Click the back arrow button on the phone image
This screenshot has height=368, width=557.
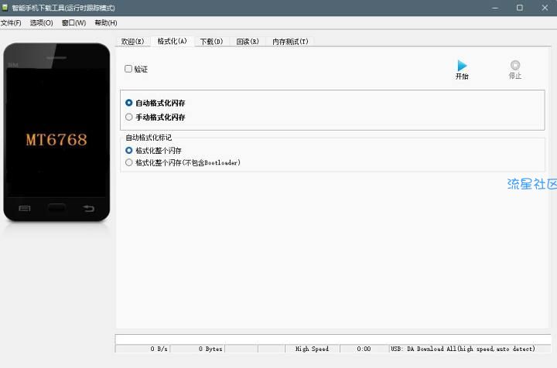point(88,208)
